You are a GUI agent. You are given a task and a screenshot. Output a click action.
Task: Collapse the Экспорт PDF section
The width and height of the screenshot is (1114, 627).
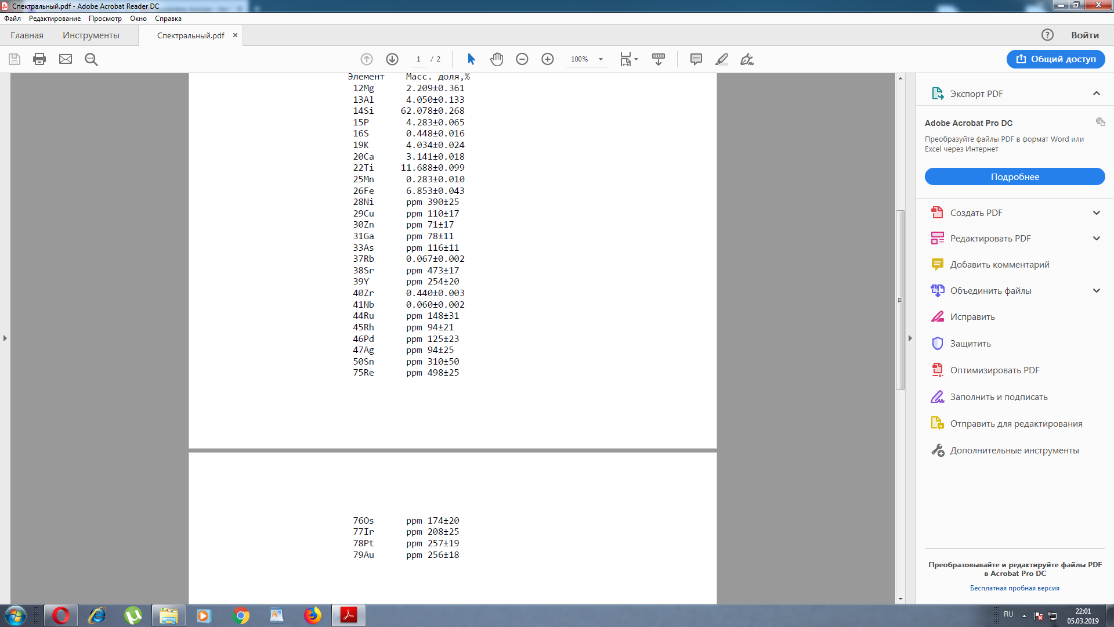(x=1096, y=93)
